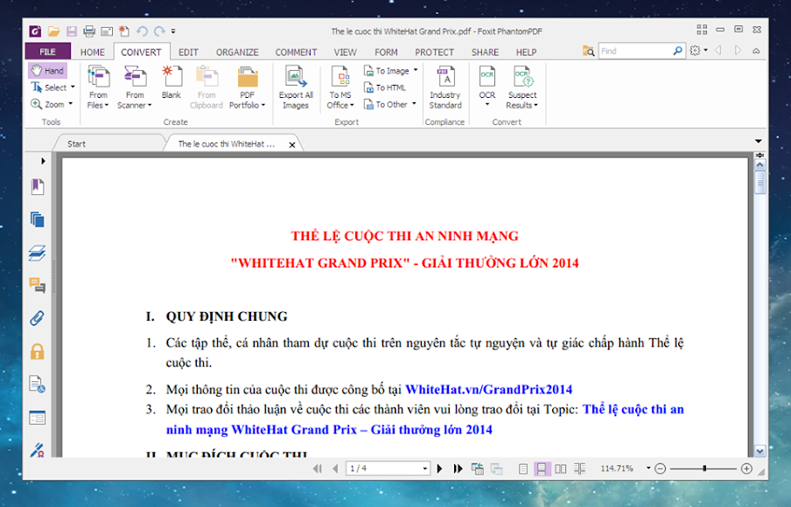791x507 pixels.
Task: Switch to the FORM ribbon tab
Action: (386, 52)
